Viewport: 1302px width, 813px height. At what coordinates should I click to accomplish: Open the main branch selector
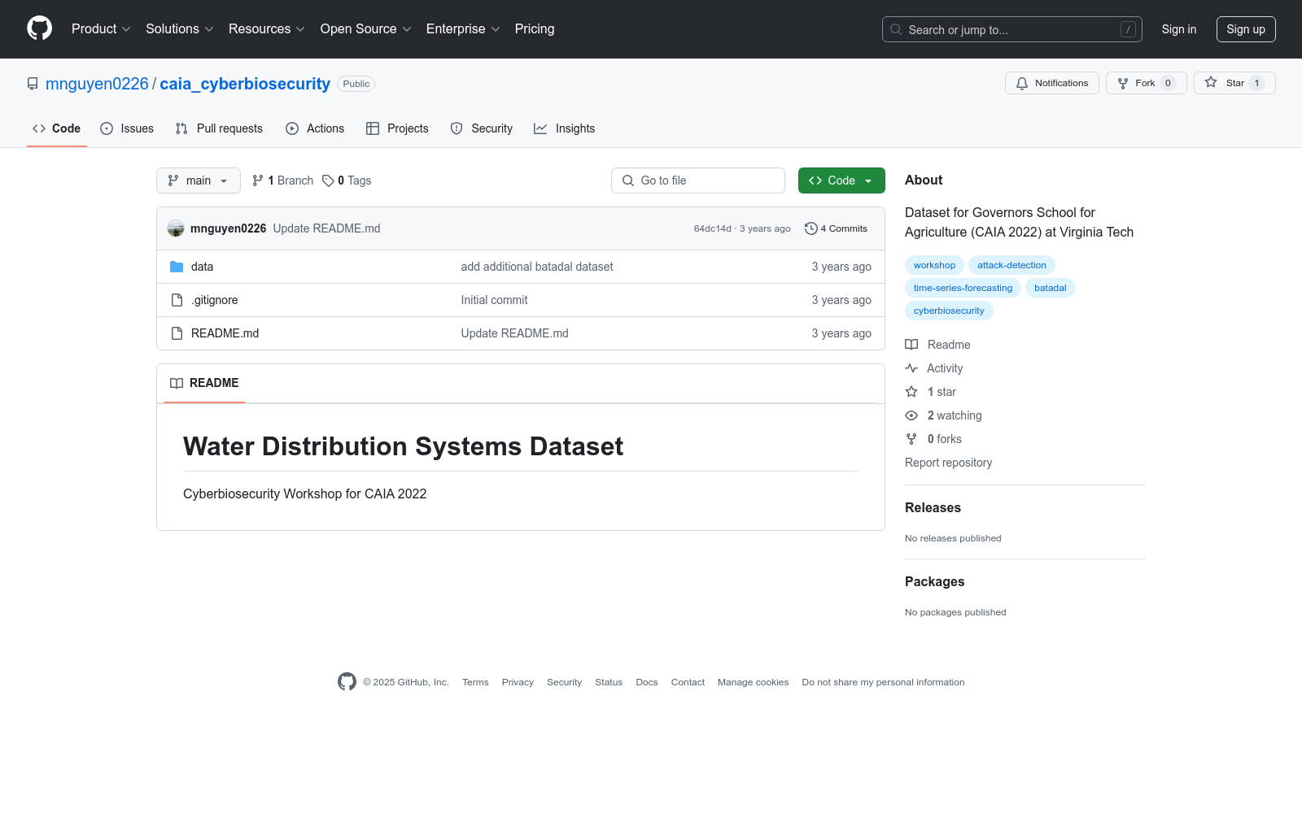[199, 180]
